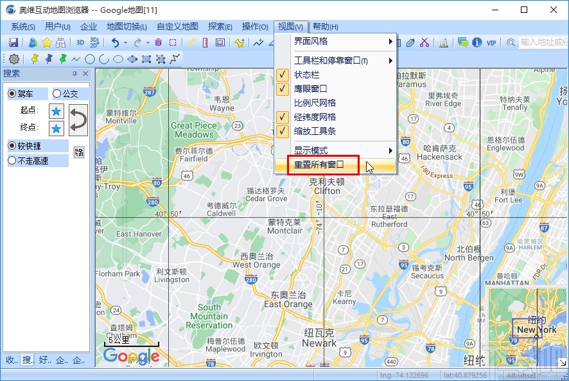The image size is (569, 381).
Task: Click the trash delete icon
Action: coord(157,42)
